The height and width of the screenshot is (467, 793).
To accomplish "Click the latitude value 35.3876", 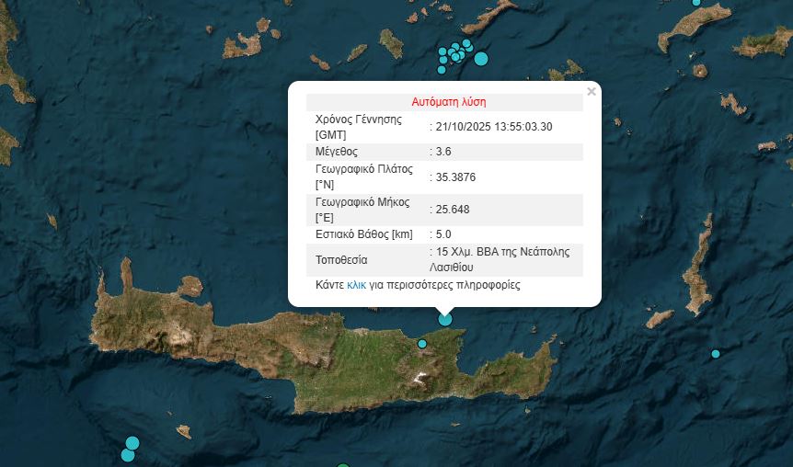I will coord(455,177).
